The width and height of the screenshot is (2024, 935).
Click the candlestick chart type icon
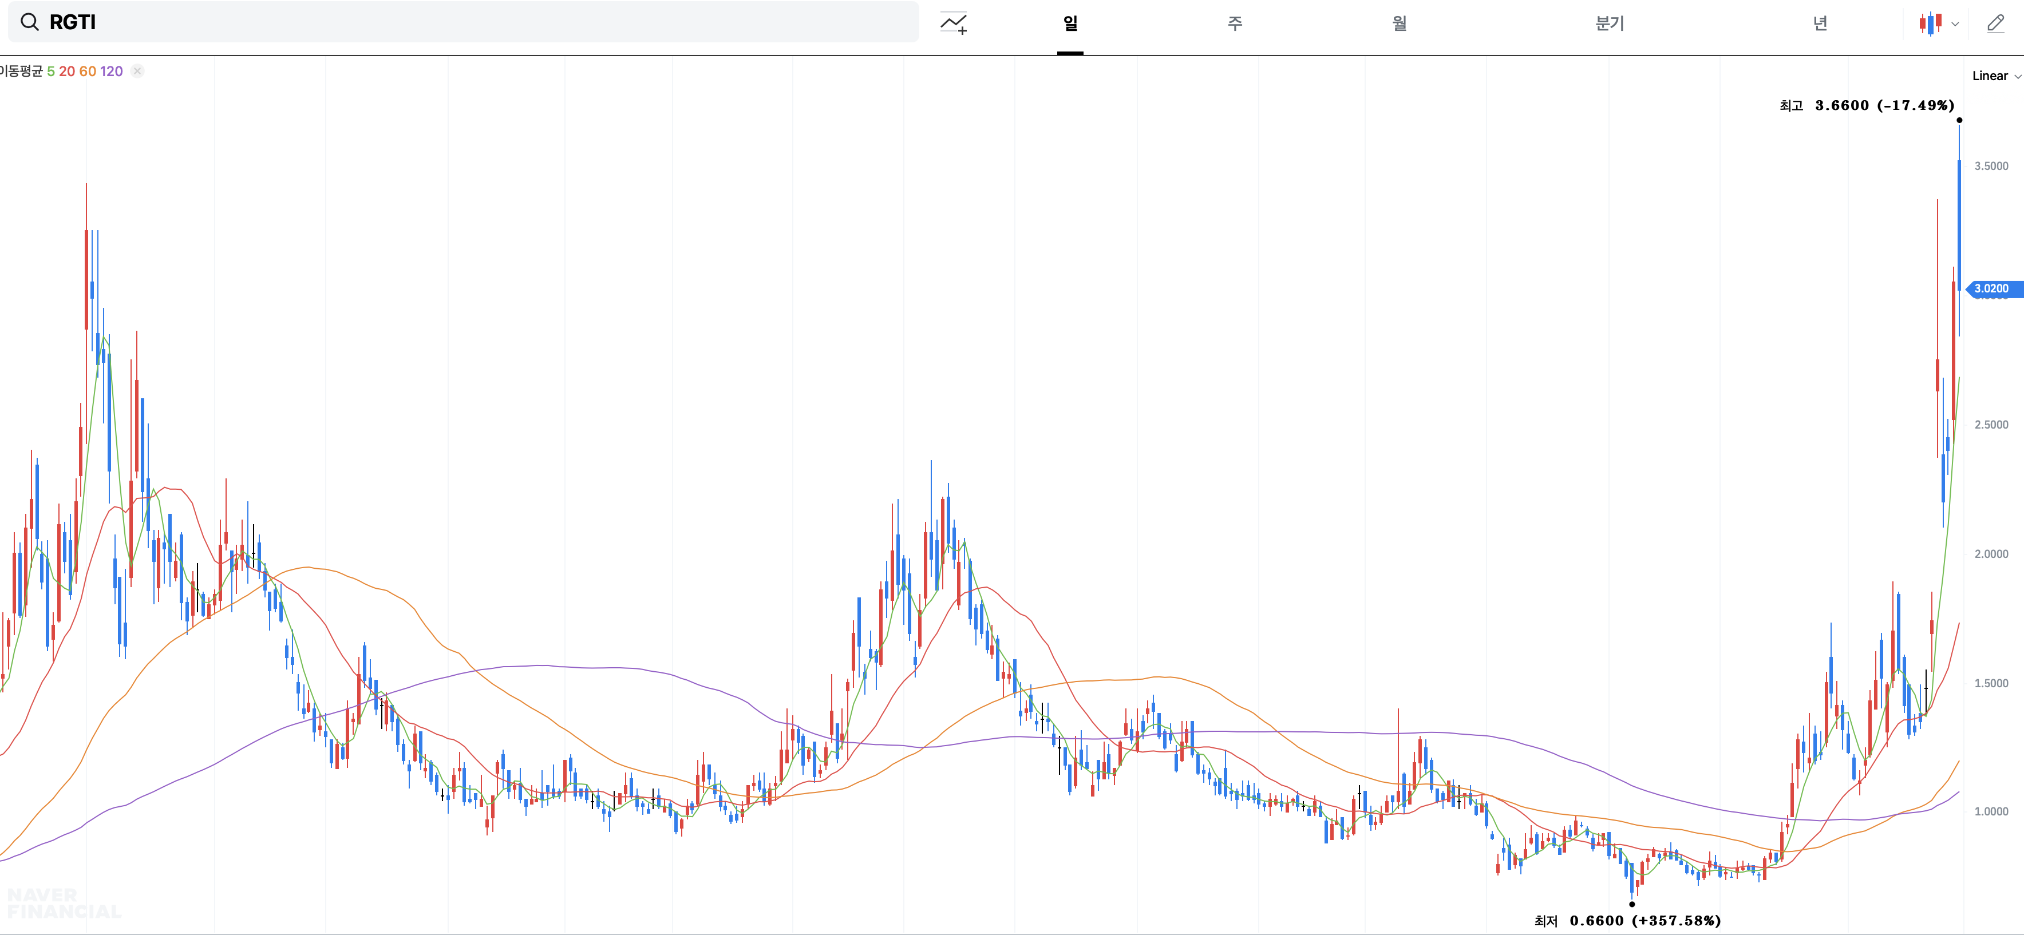pos(1930,23)
